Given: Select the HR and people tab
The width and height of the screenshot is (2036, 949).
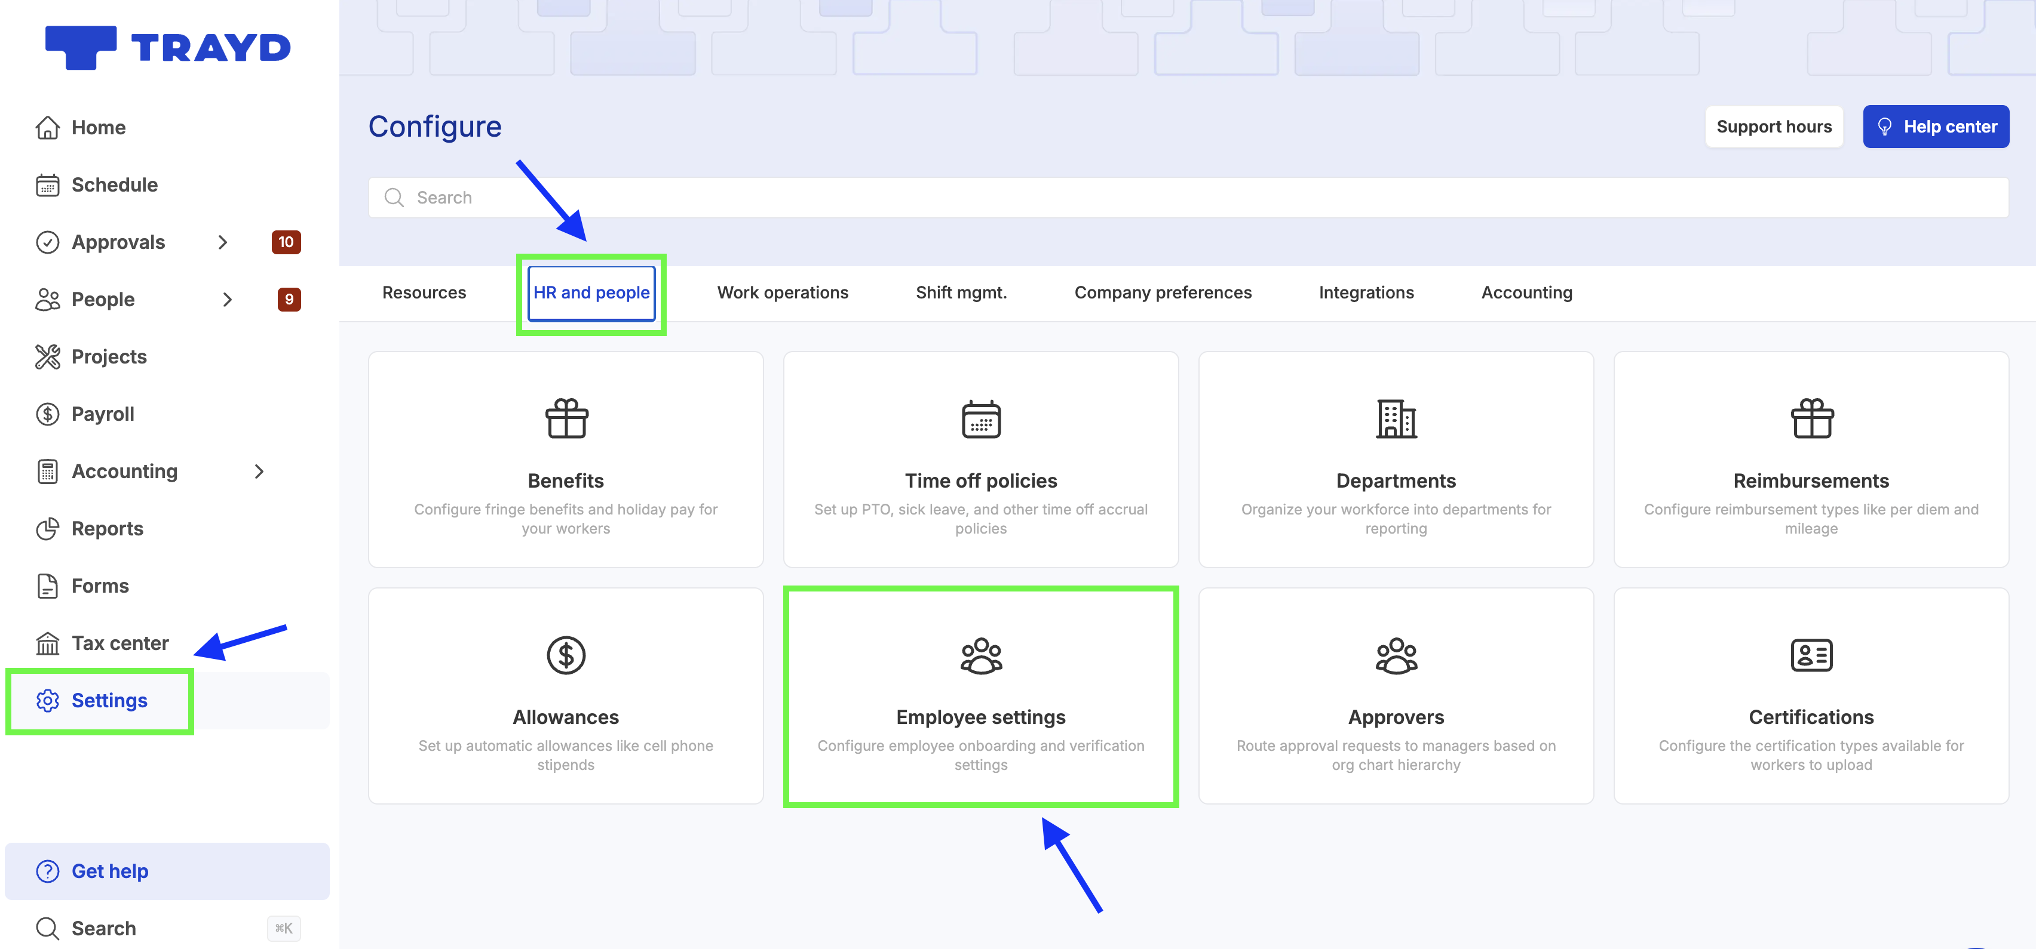Looking at the screenshot, I should 591,293.
